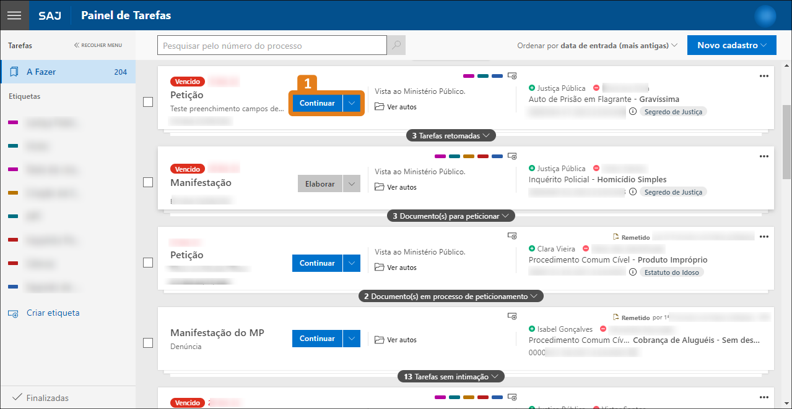The height and width of the screenshot is (409, 792).
Task: Expand the 3 Tarefas retomadas group
Action: (x=451, y=135)
